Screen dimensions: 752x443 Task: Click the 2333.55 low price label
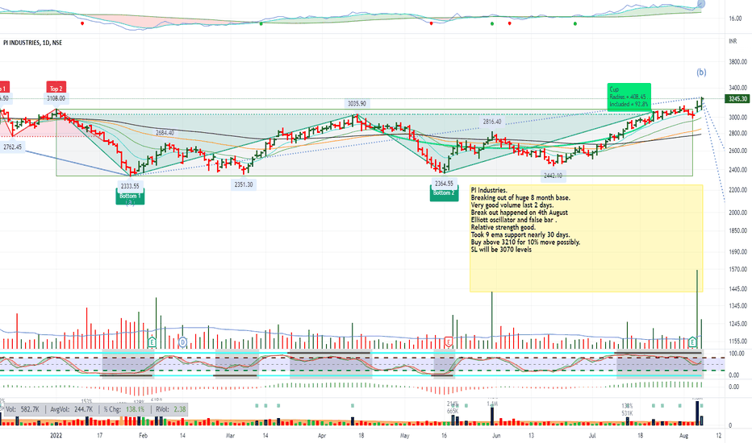click(x=130, y=186)
